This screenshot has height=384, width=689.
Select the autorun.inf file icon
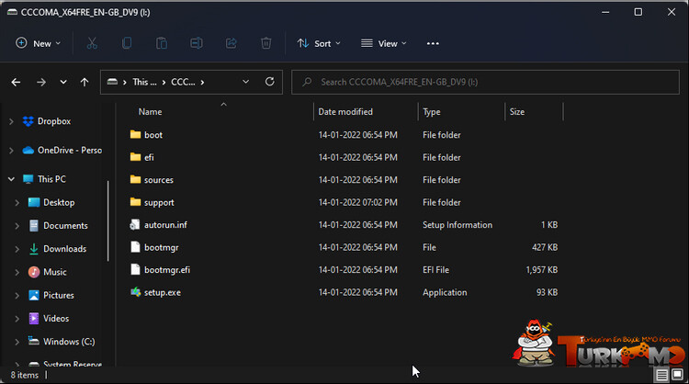click(135, 224)
